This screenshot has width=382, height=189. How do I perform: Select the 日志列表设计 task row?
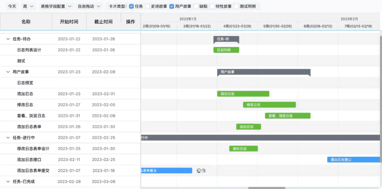29,50
